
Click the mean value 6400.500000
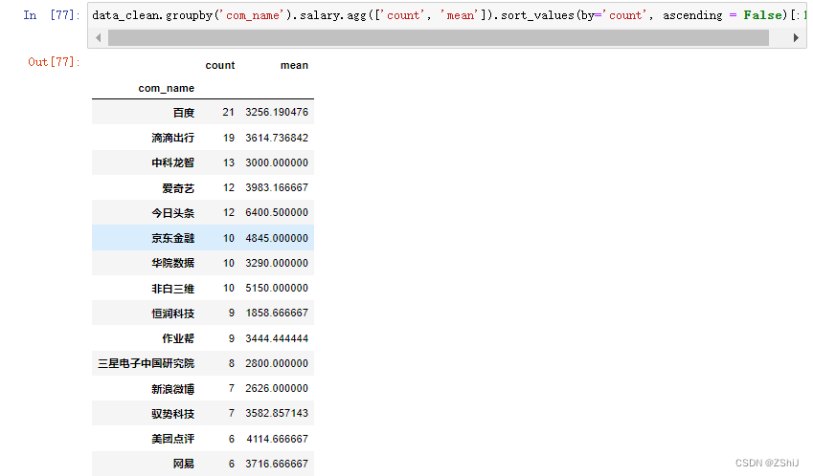[x=277, y=212]
